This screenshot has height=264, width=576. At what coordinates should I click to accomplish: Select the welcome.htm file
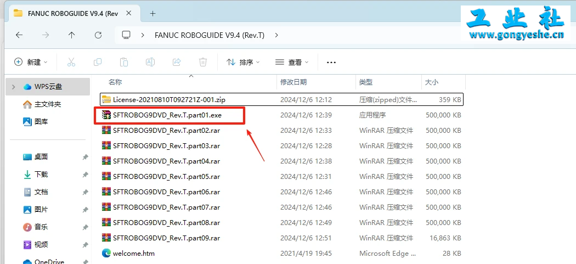pos(282,254)
